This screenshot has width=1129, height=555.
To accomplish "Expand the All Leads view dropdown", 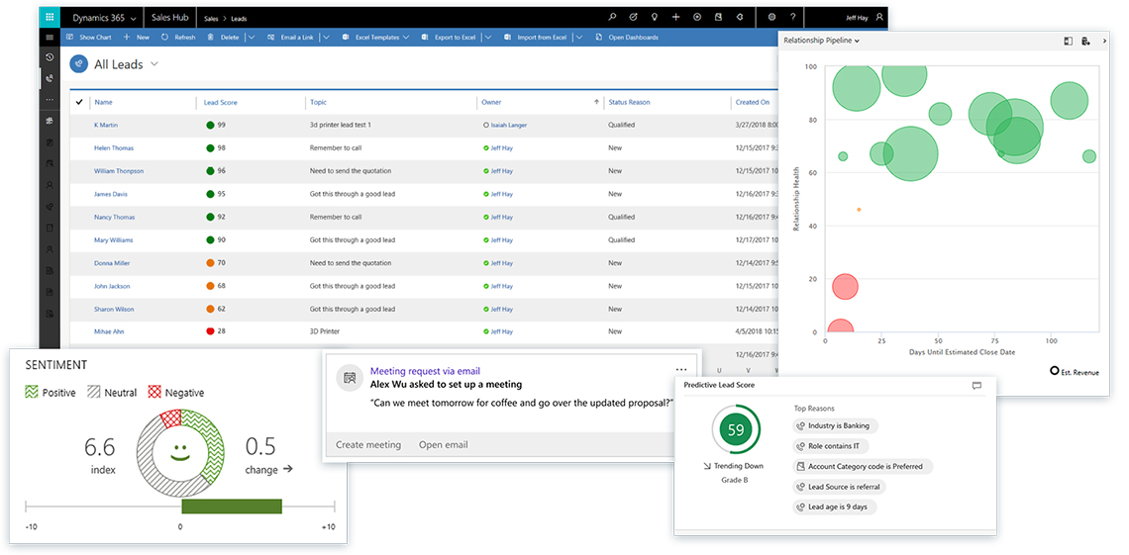I will pyautogui.click(x=154, y=64).
